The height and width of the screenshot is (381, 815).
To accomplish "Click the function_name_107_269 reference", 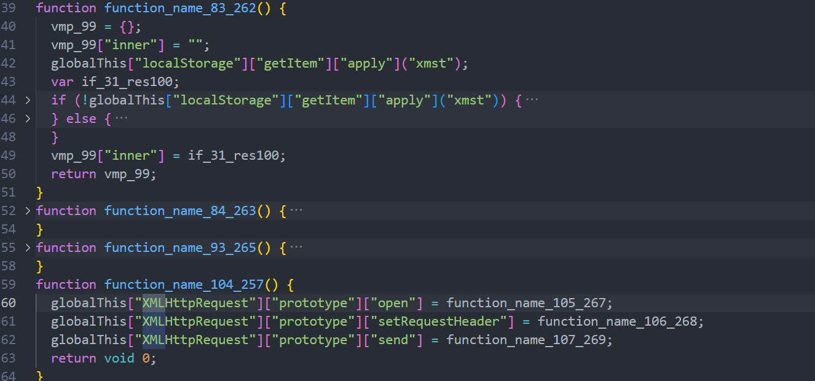I will [x=529, y=340].
